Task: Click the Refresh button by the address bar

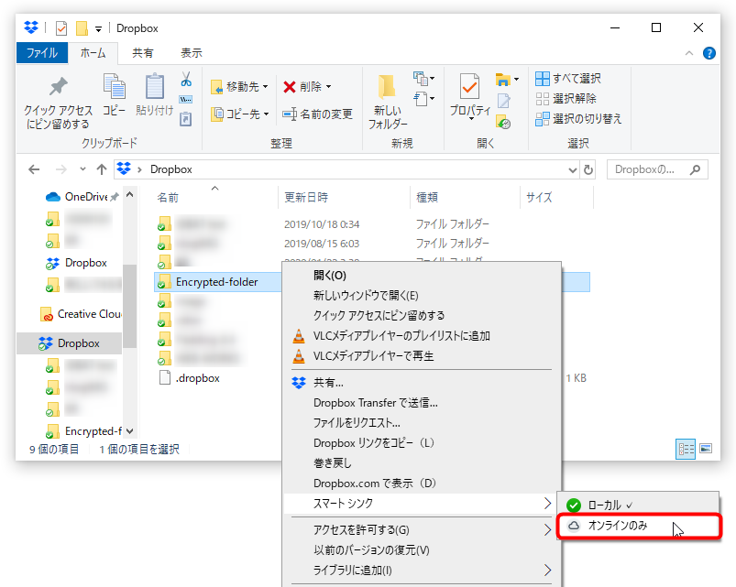Action: click(588, 169)
